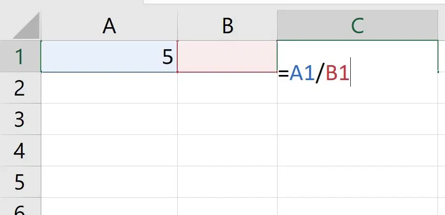Select column C header
The image size is (445, 215).
click(x=357, y=25)
